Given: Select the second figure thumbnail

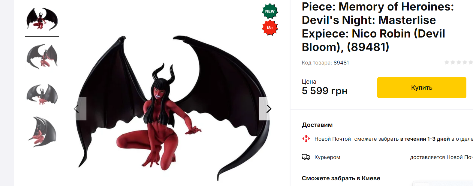Looking at the screenshot, I should pyautogui.click(x=42, y=57).
